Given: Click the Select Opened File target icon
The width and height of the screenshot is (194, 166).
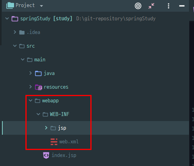Looking at the screenshot, I should 138,6.
